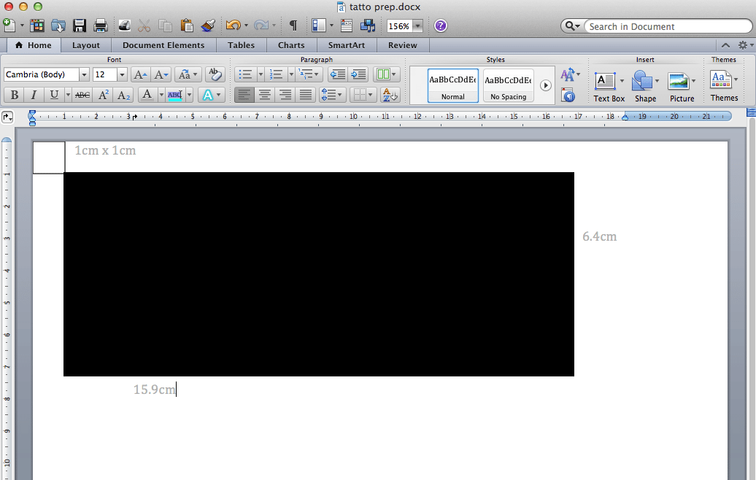
Task: Open the SmartArt ribbon tab
Action: click(x=347, y=45)
